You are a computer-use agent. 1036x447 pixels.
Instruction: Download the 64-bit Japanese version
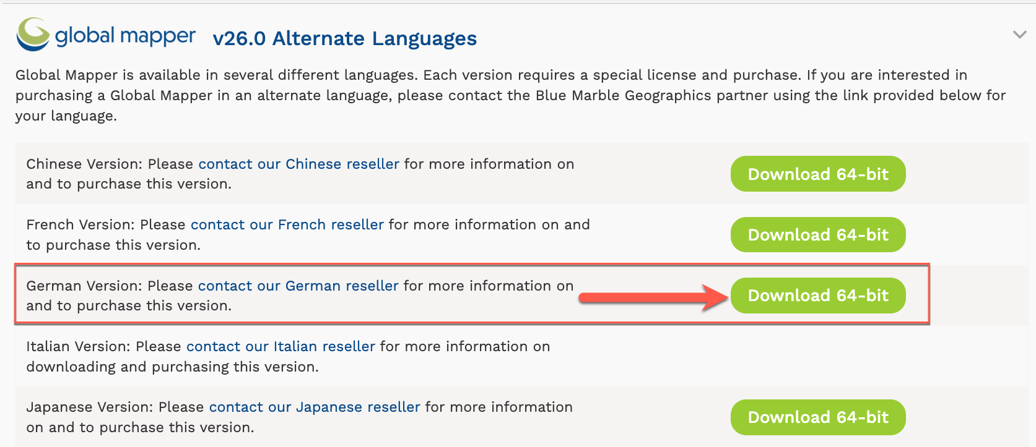(818, 417)
